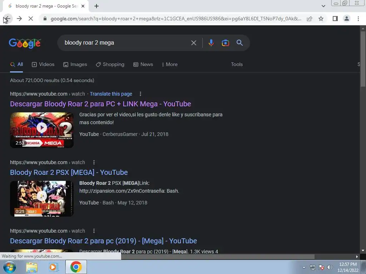Launch Windows Media Player from the taskbar
Screen dimensions: 366x274
[54, 267]
